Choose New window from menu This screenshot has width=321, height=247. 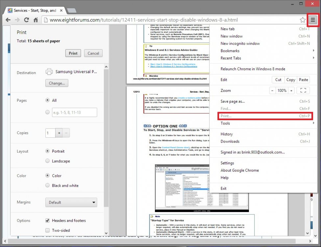pos(263,36)
